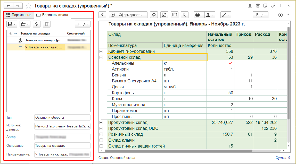Open the open-variant folder dropdown
Screen dimensions: 296x164
(x=25, y=24)
